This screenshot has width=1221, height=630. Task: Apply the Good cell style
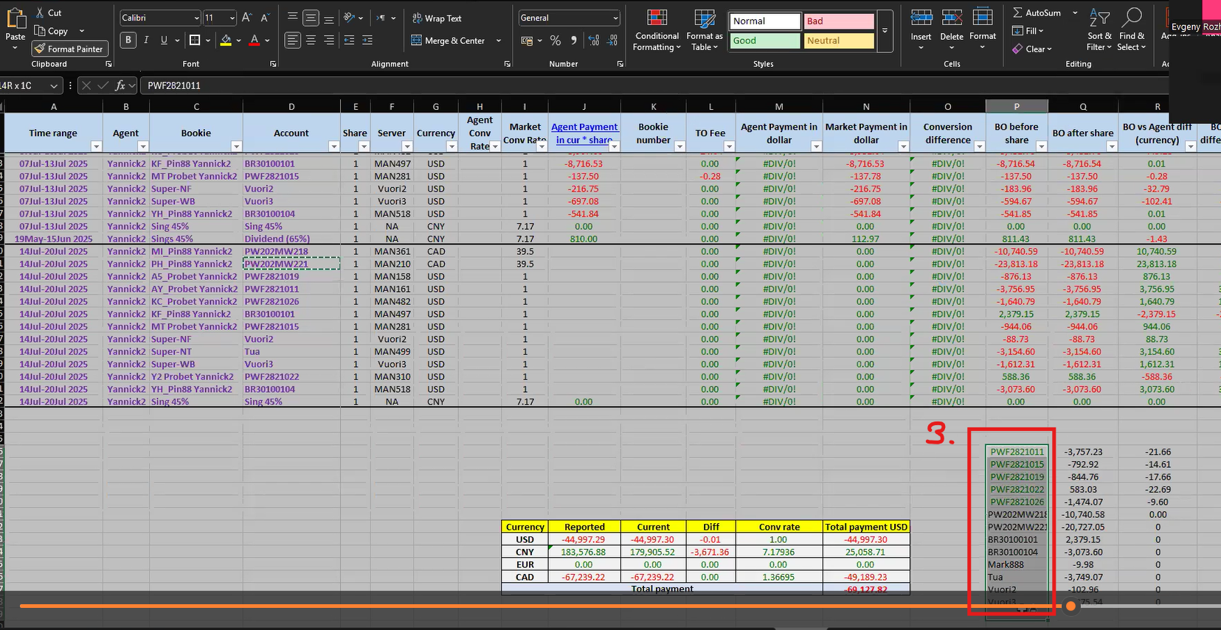coord(764,41)
